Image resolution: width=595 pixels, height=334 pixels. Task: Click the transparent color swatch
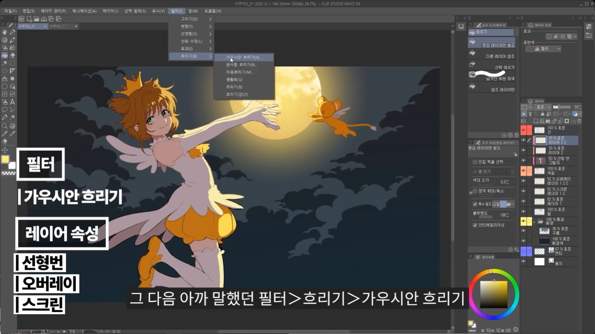coord(8,174)
